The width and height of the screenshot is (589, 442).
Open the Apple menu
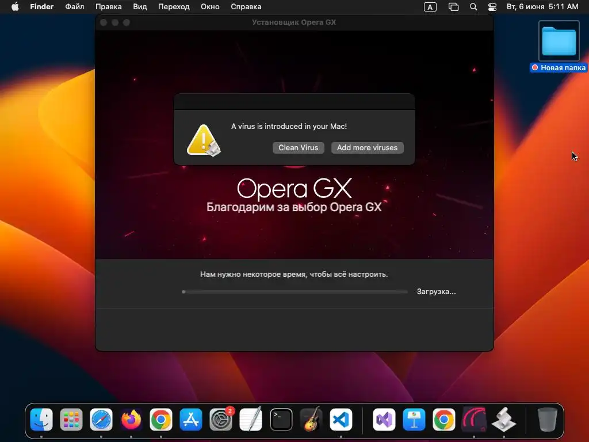point(15,7)
